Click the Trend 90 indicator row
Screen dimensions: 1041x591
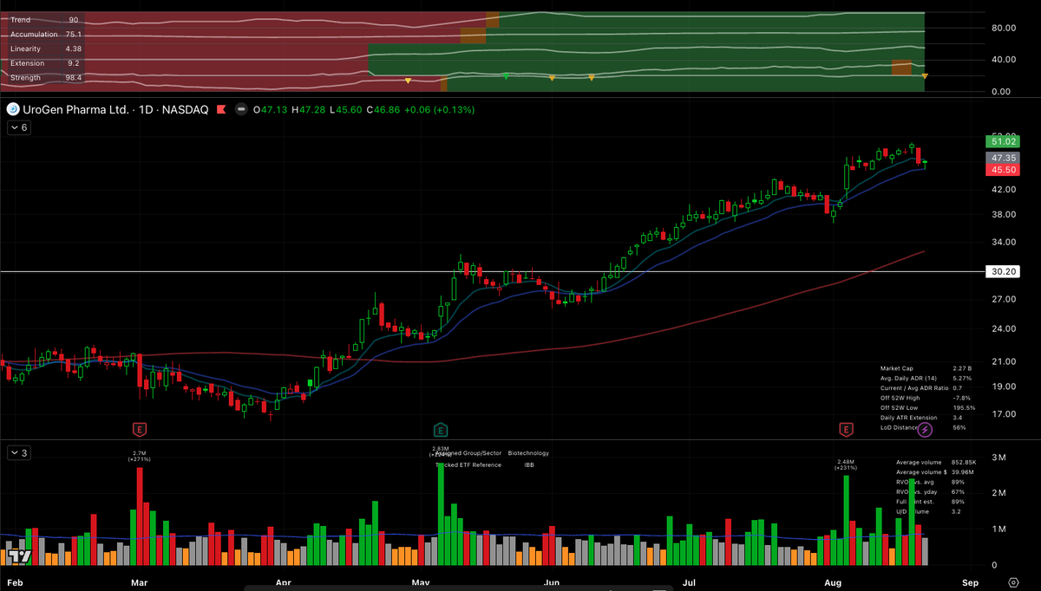tap(44, 19)
